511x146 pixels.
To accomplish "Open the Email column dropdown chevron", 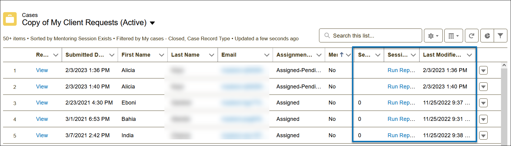I will coord(267,55).
